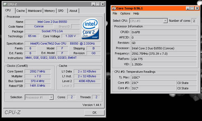Minimize the Core Temp window
Screen dimensions: 202x121
(x=188, y=8)
